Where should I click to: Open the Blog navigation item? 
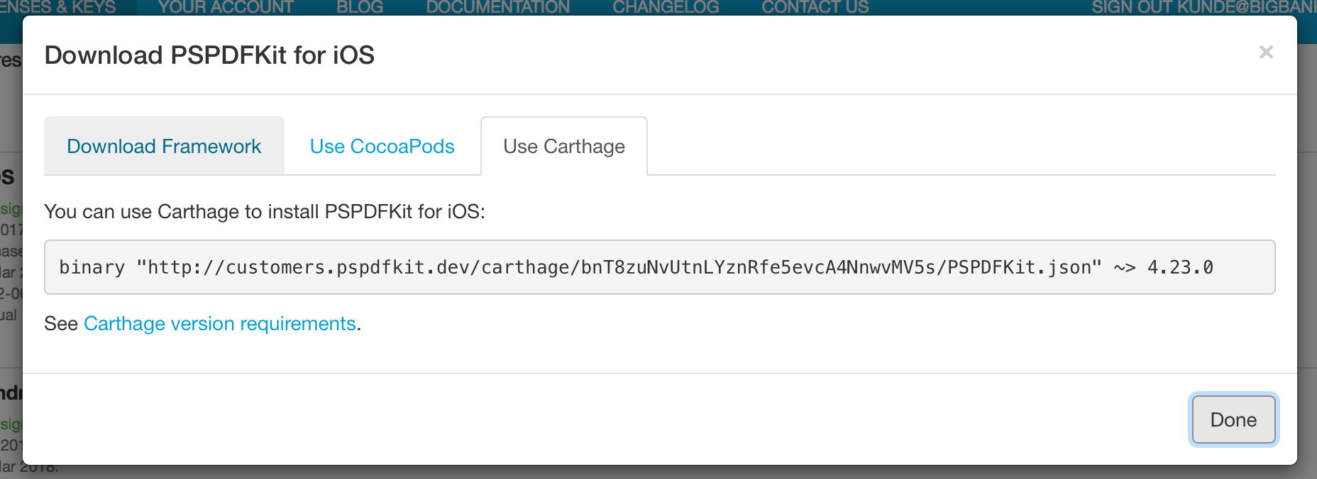click(x=360, y=7)
